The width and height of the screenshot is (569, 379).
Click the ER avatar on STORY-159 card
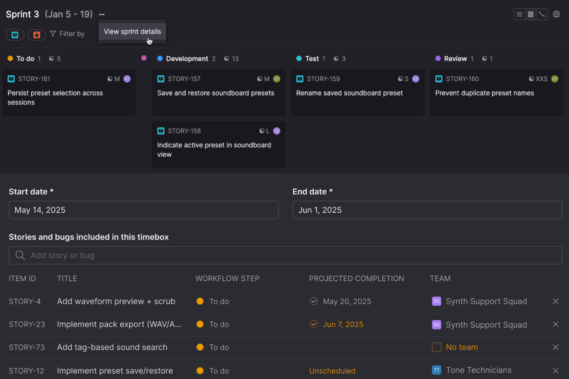click(416, 79)
